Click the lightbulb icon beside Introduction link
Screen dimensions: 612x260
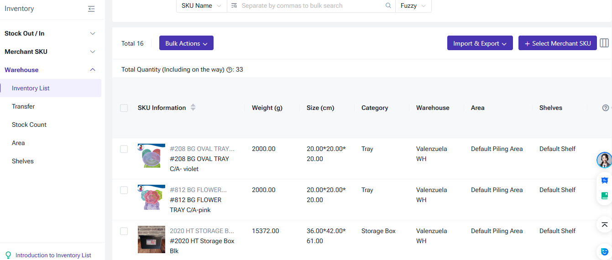pos(8,255)
